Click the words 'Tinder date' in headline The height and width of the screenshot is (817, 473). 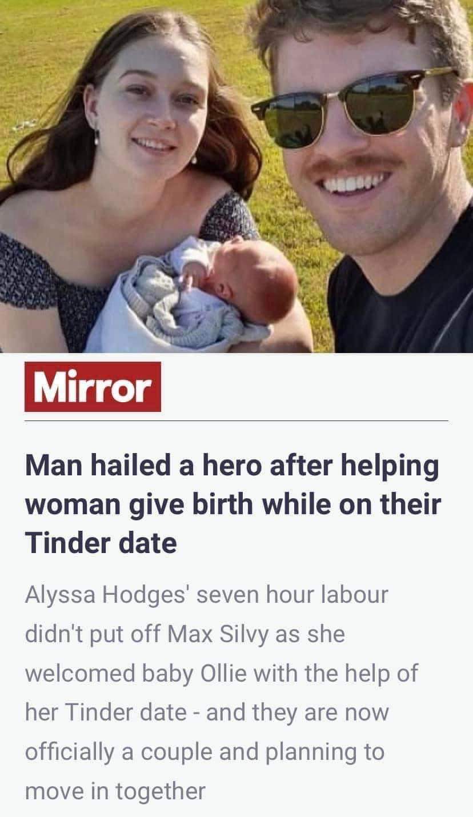pyautogui.click(x=101, y=542)
